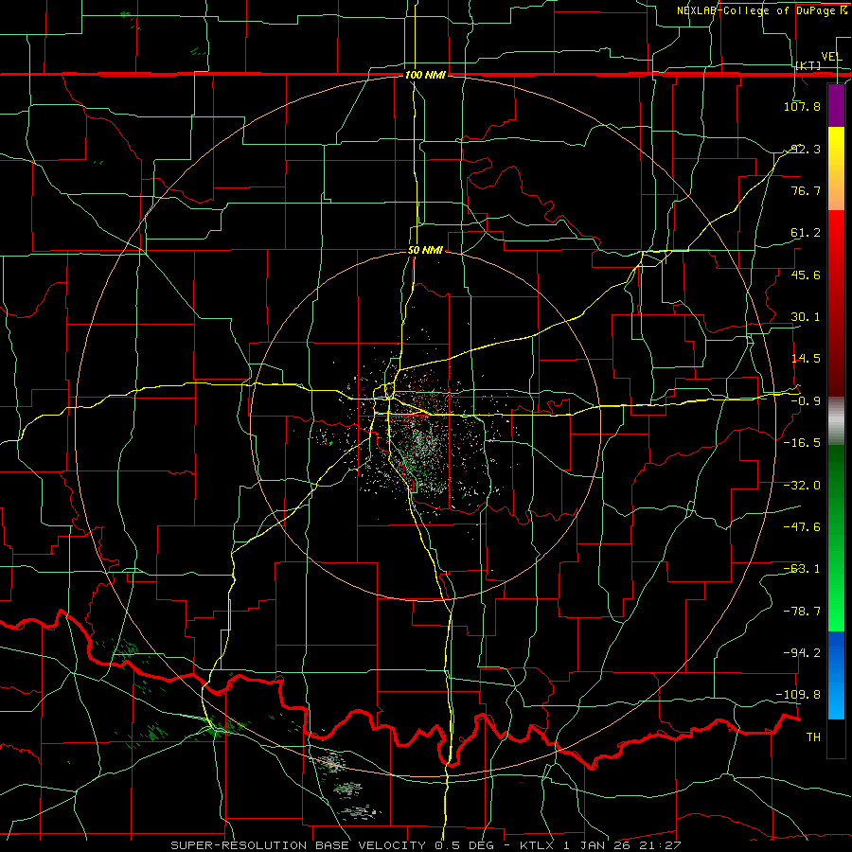852x852 pixels.
Task: Click the 92.3 velocity scale value
Action: pyautogui.click(x=806, y=149)
